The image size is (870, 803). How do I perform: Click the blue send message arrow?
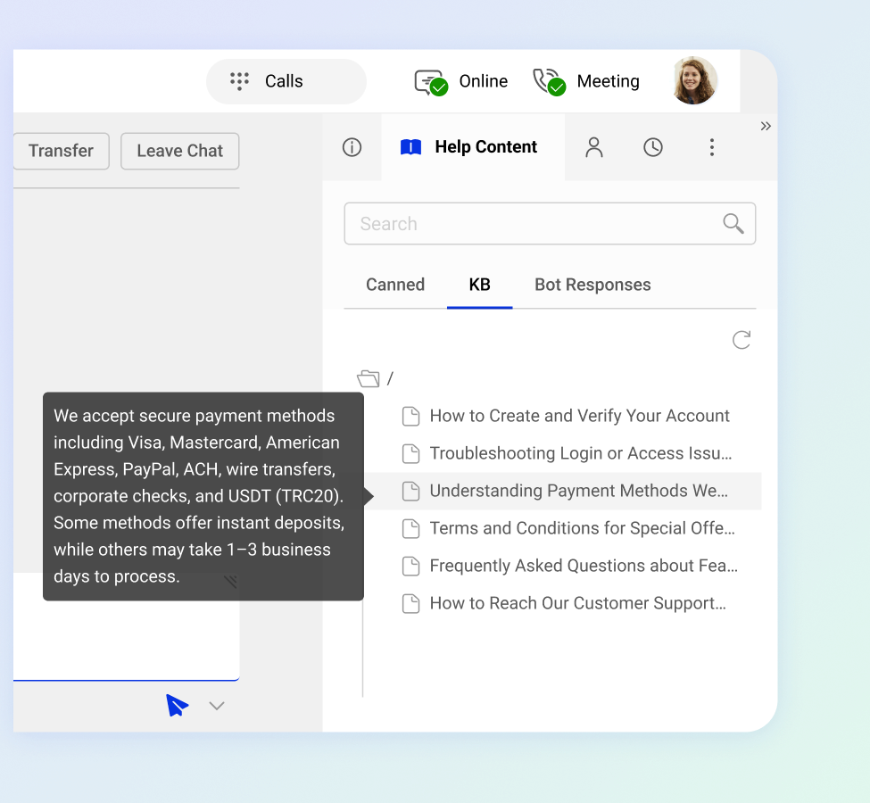coord(177,706)
